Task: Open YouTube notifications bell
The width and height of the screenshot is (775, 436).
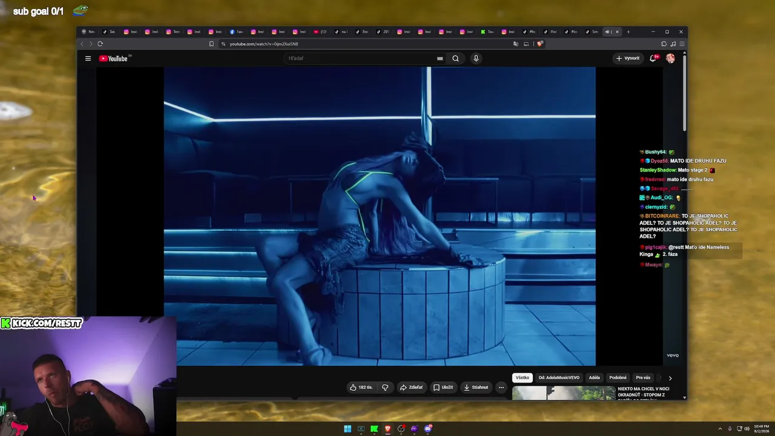Action: 653,59
